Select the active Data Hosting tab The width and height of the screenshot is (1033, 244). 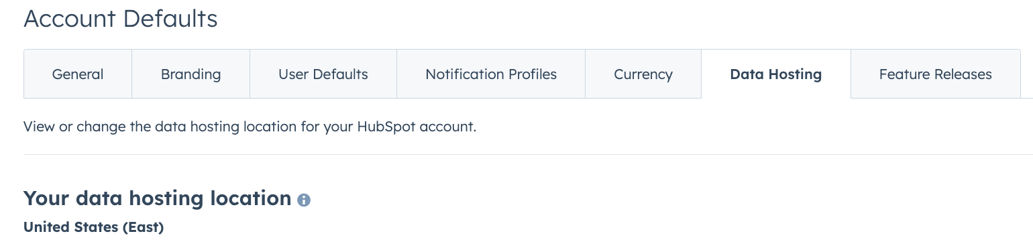click(x=776, y=74)
